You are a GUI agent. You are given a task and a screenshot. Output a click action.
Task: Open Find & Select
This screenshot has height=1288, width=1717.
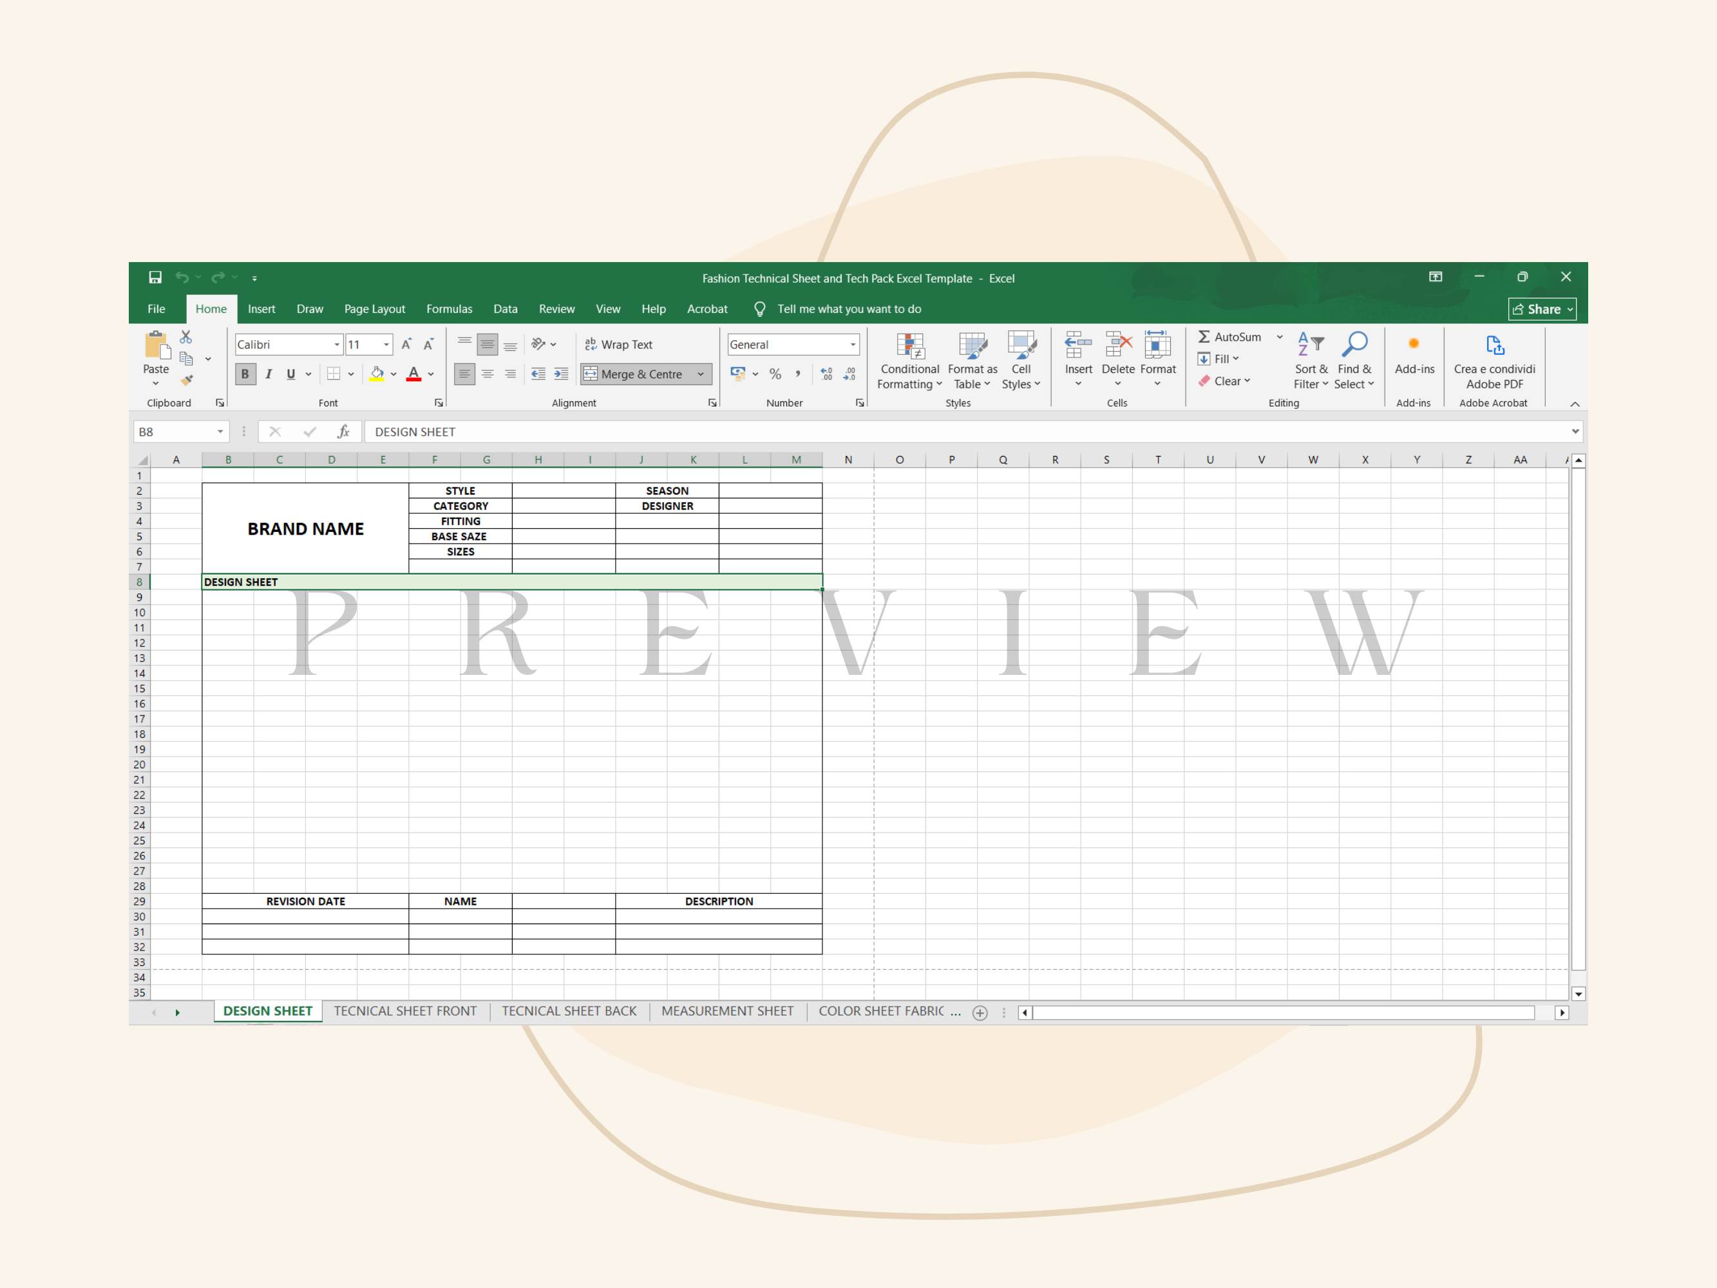click(x=1355, y=361)
